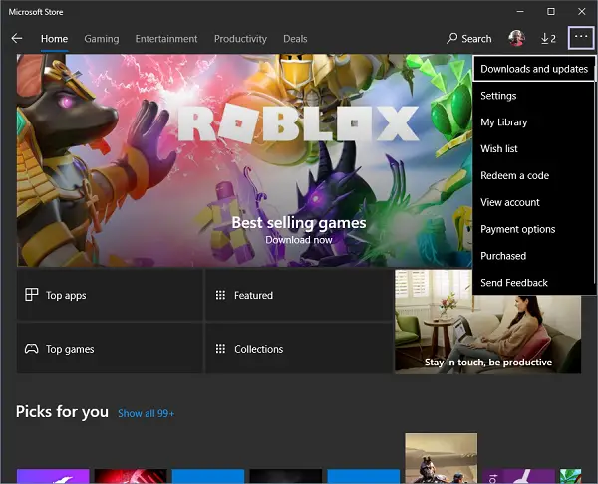The image size is (598, 484).
Task: Minimize the Microsoft Store window
Action: click(520, 11)
